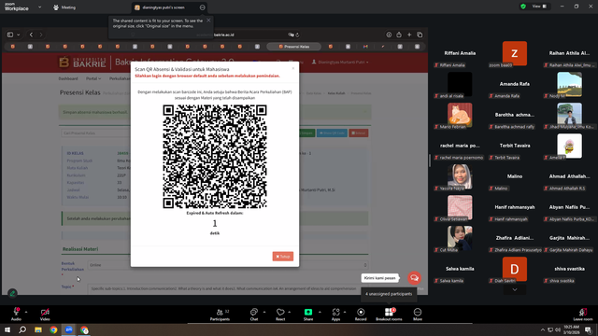Select Riffani Amalia participant tile

460,54
